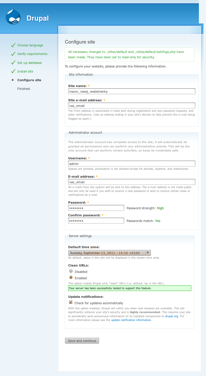Open the update notification information link
The width and height of the screenshot is (206, 376).
point(131,320)
